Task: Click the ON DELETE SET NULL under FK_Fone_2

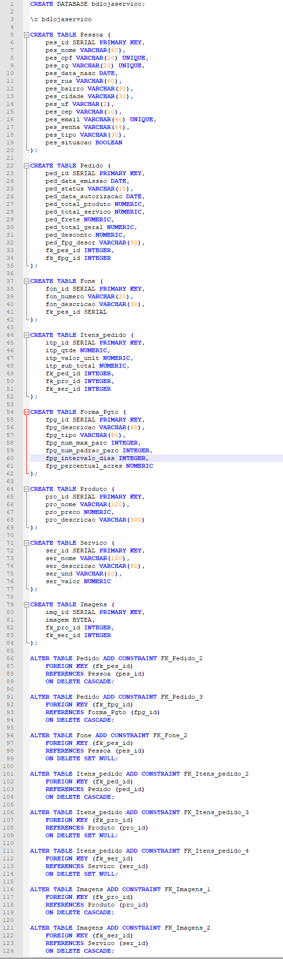Action: coord(82,758)
